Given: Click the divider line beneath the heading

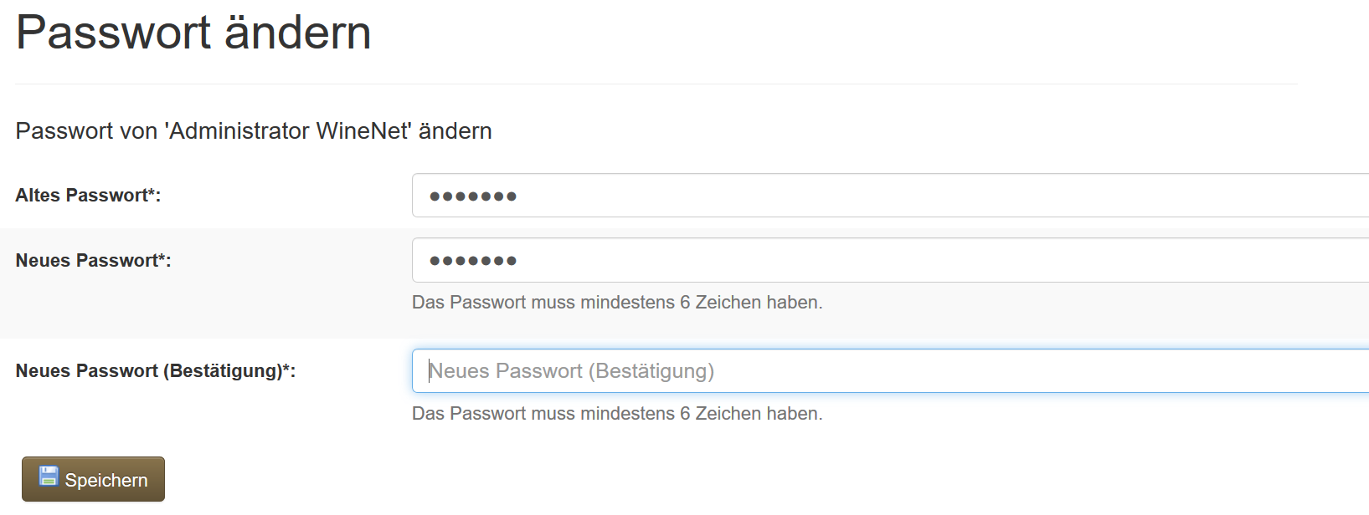Looking at the screenshot, I should 656,84.
